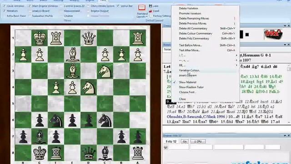Select the black pawn on g6

point(40,120)
